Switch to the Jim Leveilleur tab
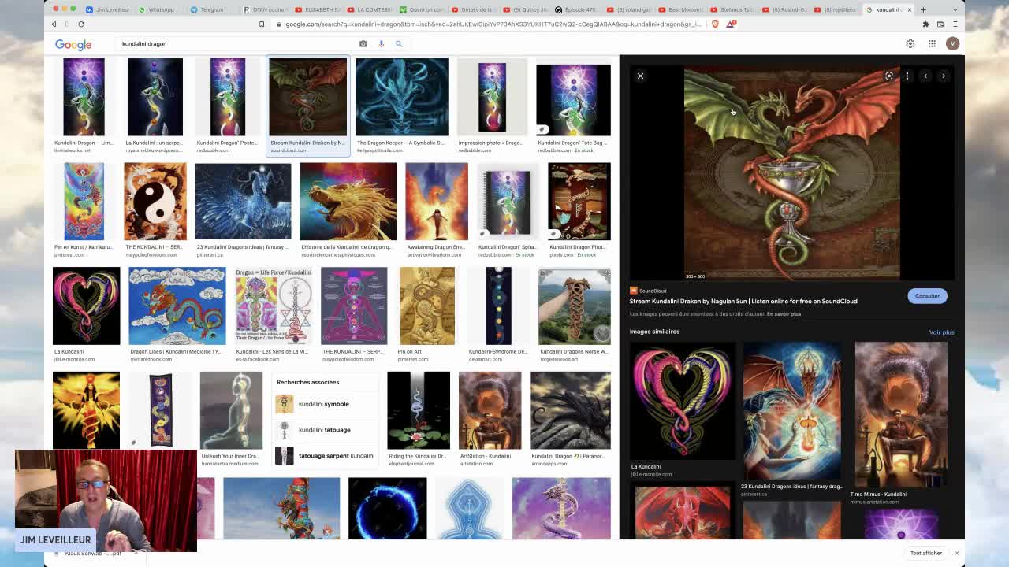This screenshot has height=567, width=1009. (107, 9)
